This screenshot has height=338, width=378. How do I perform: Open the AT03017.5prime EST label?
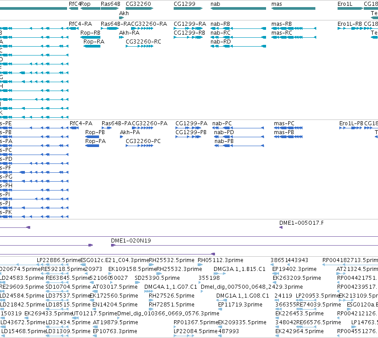click(115, 287)
